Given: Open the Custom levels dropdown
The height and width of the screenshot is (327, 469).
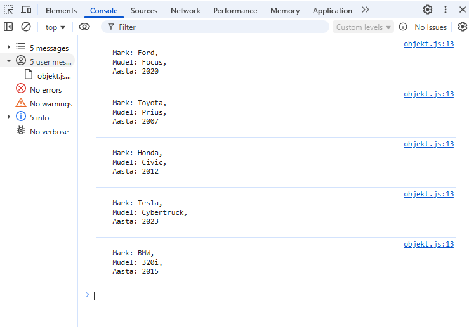Looking at the screenshot, I should pyautogui.click(x=363, y=27).
